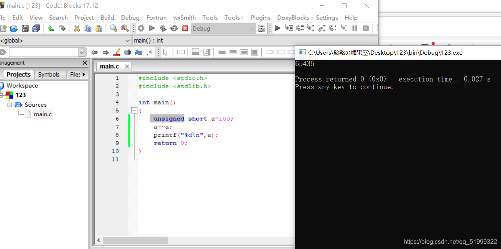The width and height of the screenshot is (501, 249).
Task: Select Workspace in the project tree
Action: pyautogui.click(x=22, y=85)
